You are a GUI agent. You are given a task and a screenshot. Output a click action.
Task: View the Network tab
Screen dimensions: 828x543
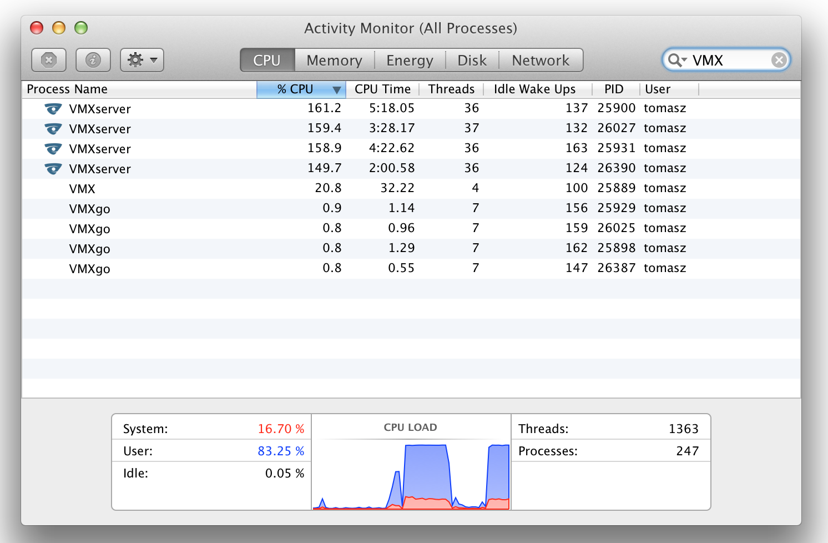pos(541,60)
